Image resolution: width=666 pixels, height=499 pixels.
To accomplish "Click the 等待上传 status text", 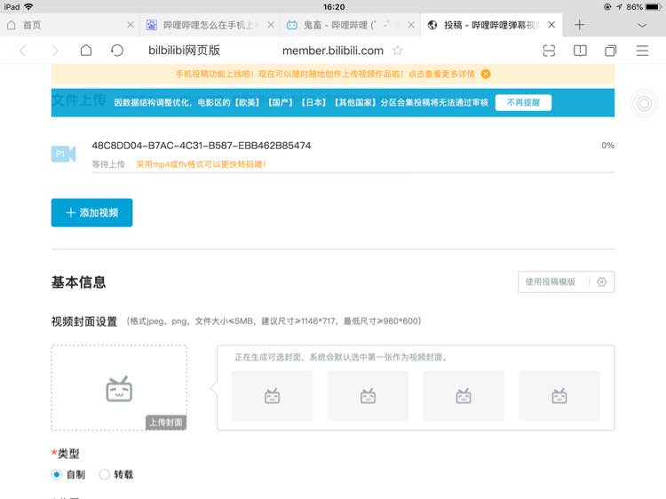I will 108,164.
